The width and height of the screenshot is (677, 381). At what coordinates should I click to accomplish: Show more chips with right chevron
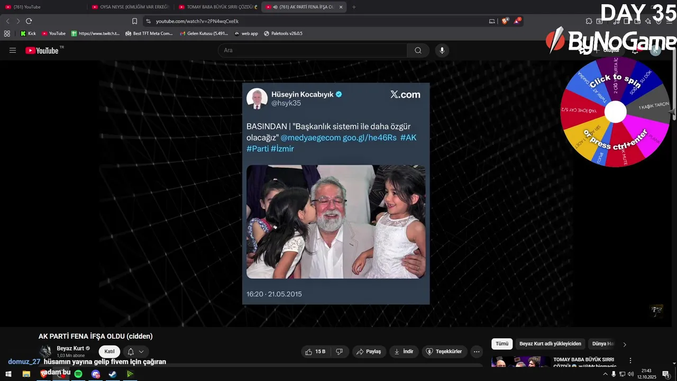pos(625,344)
